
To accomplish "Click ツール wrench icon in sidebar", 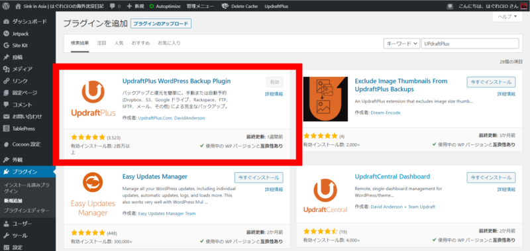I will pos(6,236).
